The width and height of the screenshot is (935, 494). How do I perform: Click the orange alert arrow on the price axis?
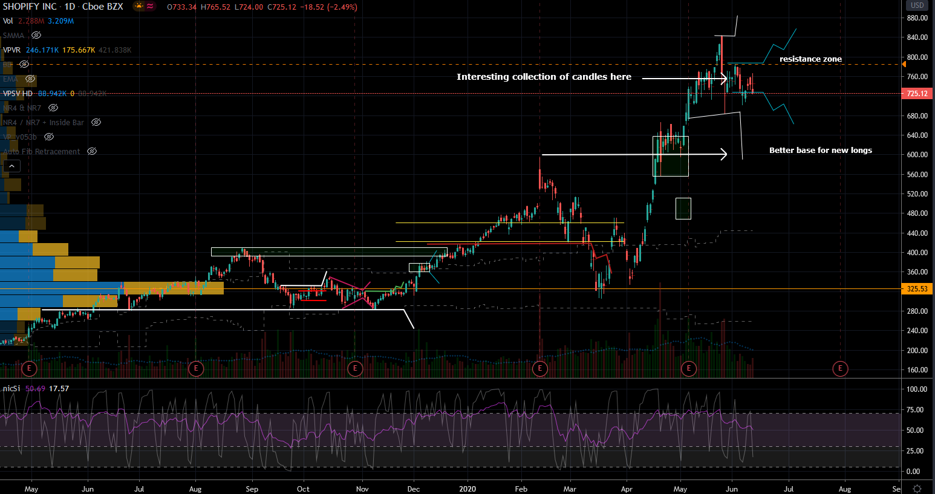coord(904,63)
